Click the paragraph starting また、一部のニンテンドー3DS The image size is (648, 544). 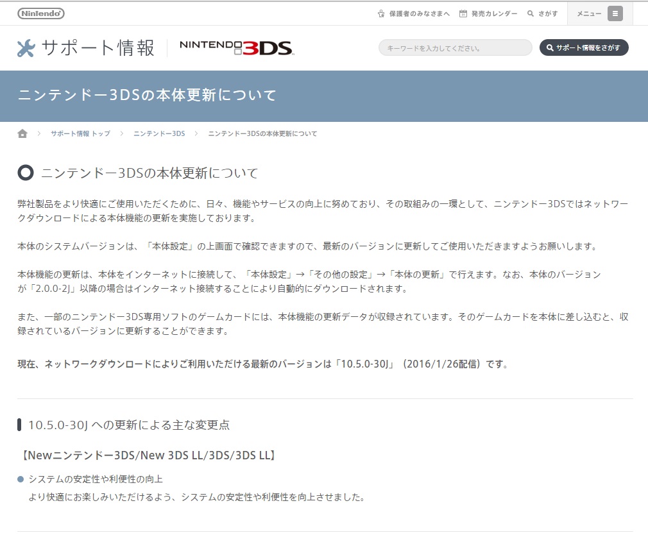click(323, 324)
